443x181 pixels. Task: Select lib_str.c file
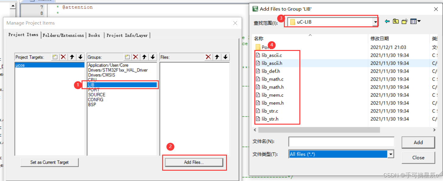(x=267, y=111)
